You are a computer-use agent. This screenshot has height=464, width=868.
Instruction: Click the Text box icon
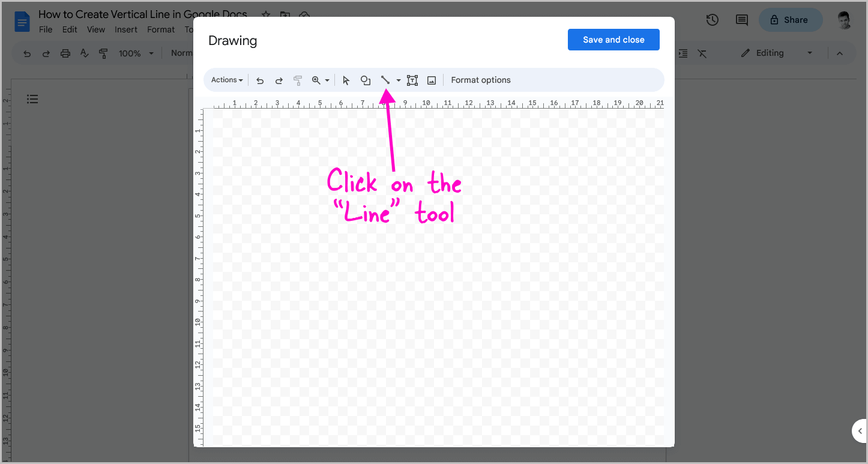pyautogui.click(x=412, y=80)
